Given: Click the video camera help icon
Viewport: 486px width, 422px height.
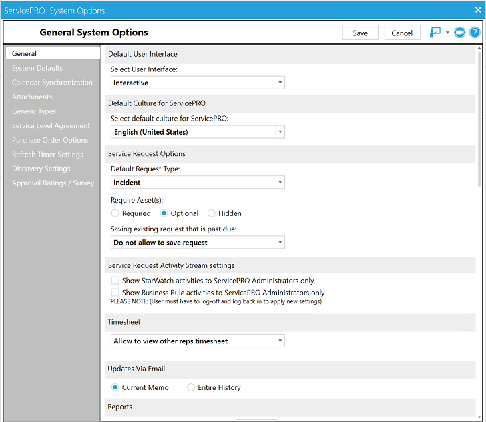Looking at the screenshot, I should 460,32.
